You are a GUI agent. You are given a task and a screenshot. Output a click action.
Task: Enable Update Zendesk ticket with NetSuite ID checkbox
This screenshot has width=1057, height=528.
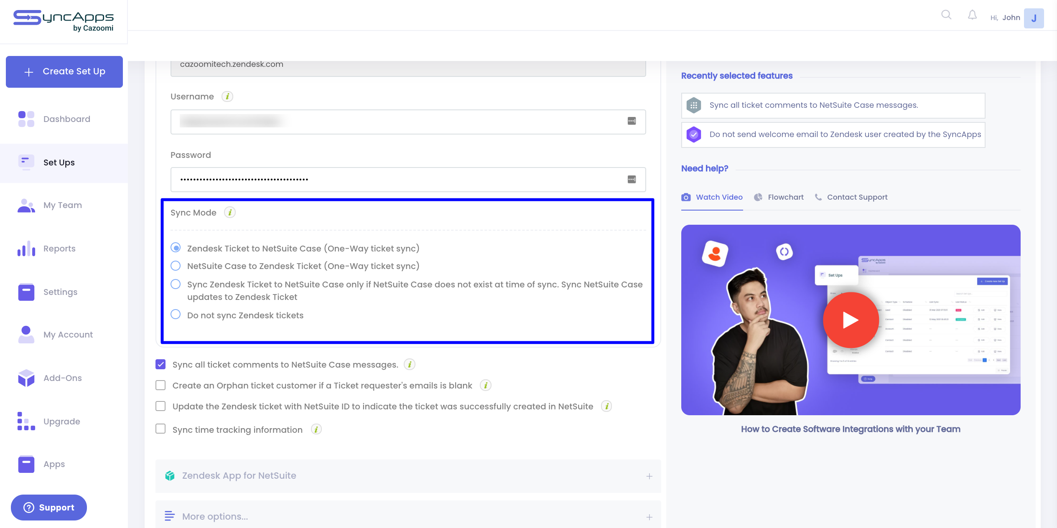click(160, 406)
